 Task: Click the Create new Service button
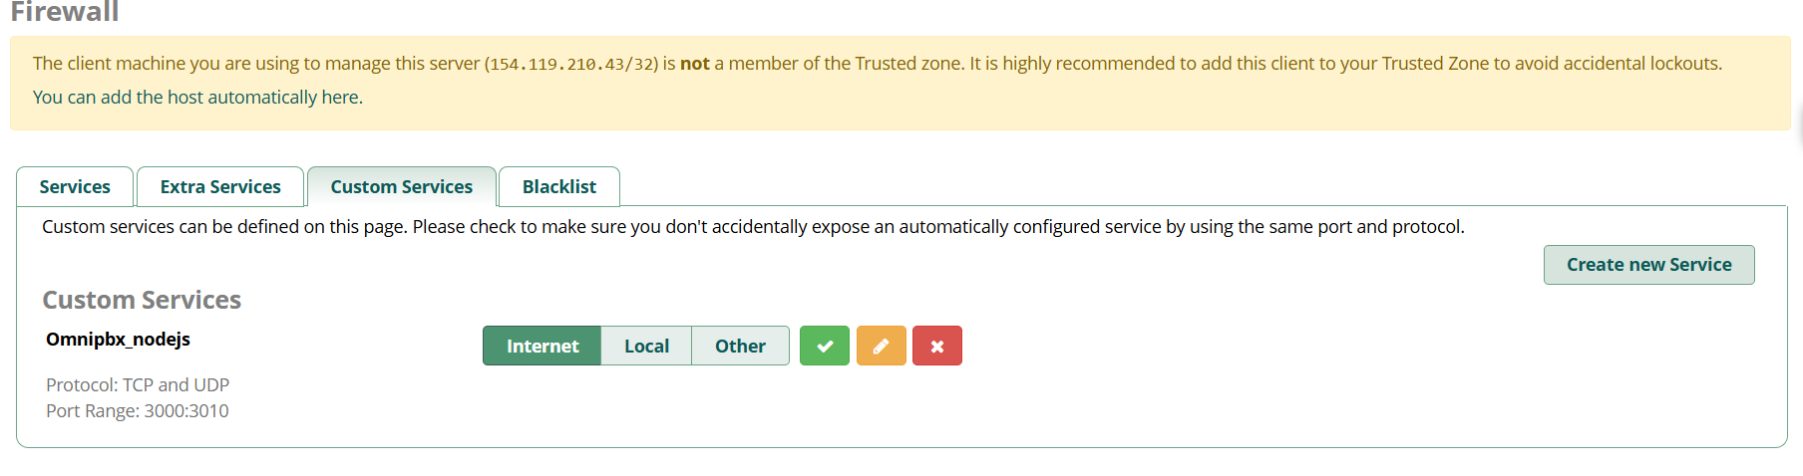click(1648, 265)
